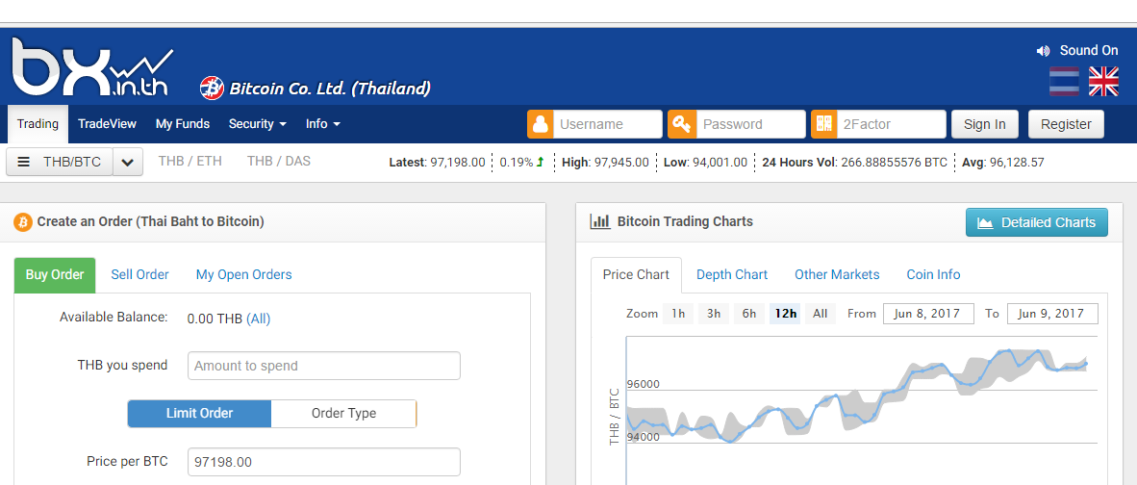This screenshot has width=1137, height=485.
Task: Click the (All) available balance link
Action: pos(258,319)
